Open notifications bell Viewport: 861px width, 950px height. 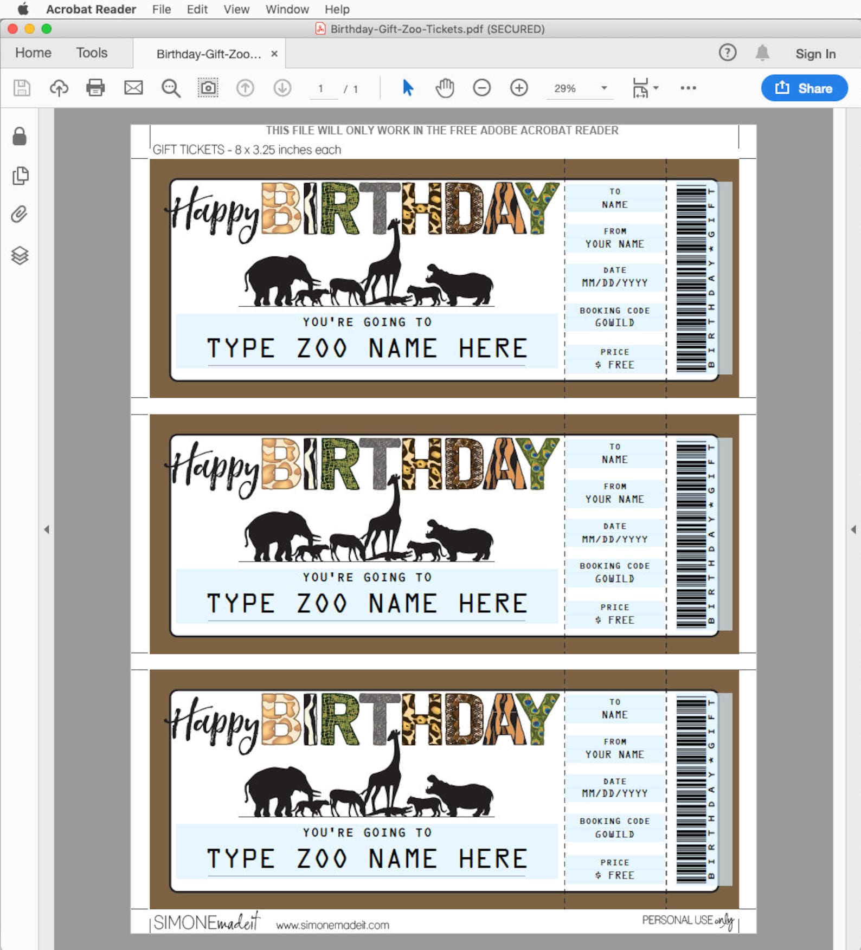(762, 53)
